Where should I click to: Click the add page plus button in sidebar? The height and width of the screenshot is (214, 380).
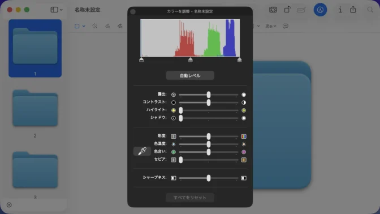point(9,205)
